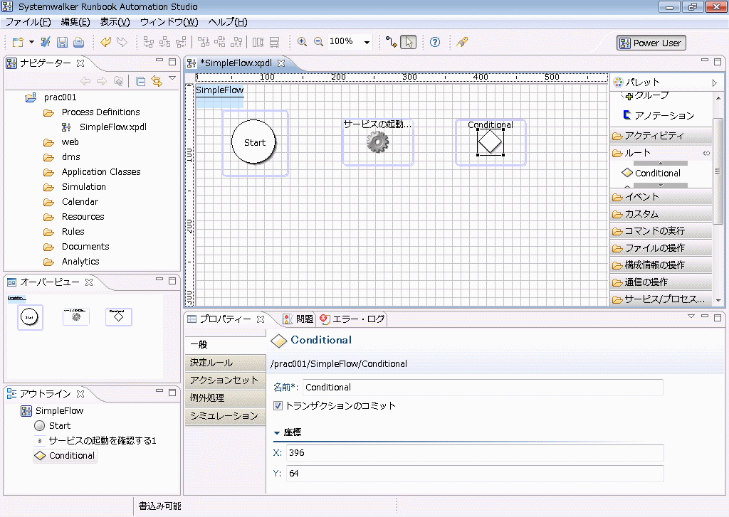Switch to the エラー・ログ tab

coord(352,319)
